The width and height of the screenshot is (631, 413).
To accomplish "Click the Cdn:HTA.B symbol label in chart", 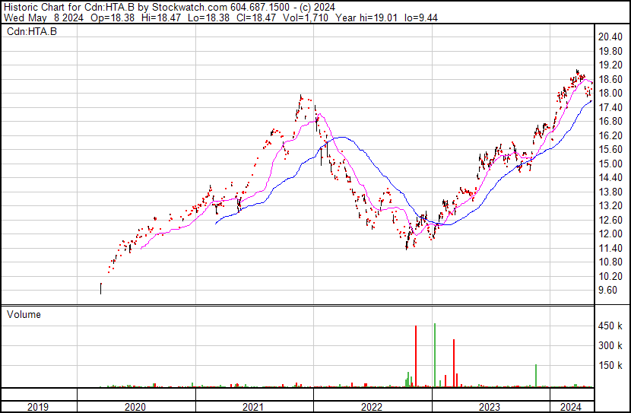I will 32,31.
